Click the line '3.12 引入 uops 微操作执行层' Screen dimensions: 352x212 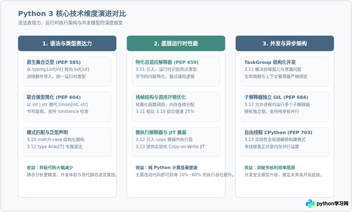pyautogui.click(x=164, y=140)
